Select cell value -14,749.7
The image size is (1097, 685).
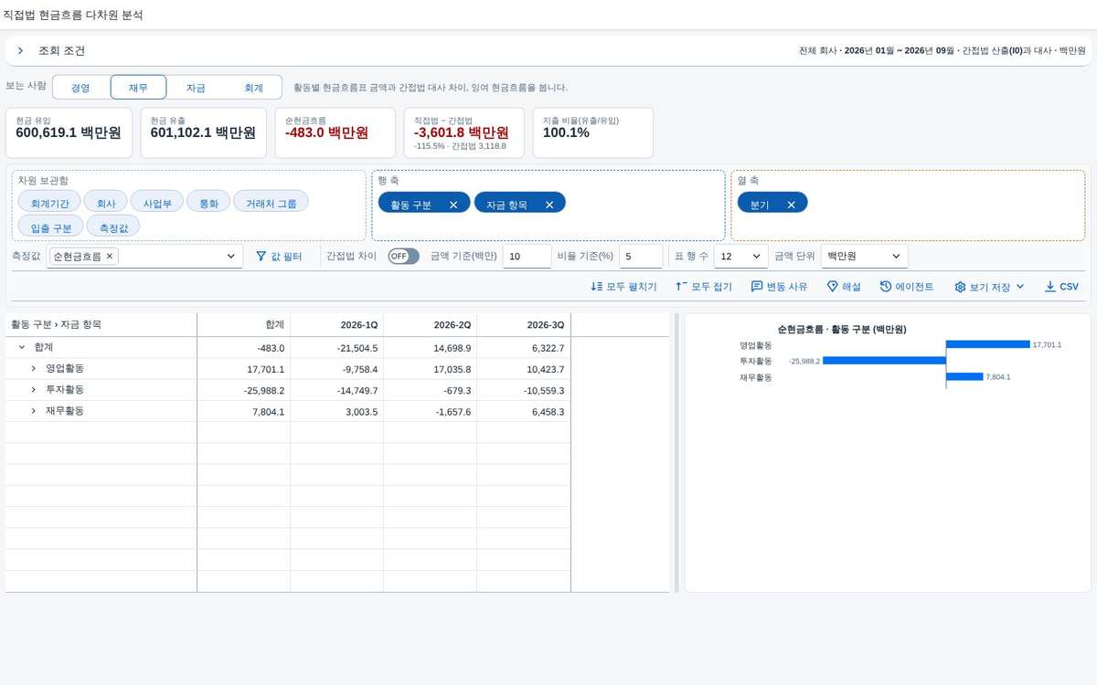tap(337, 390)
